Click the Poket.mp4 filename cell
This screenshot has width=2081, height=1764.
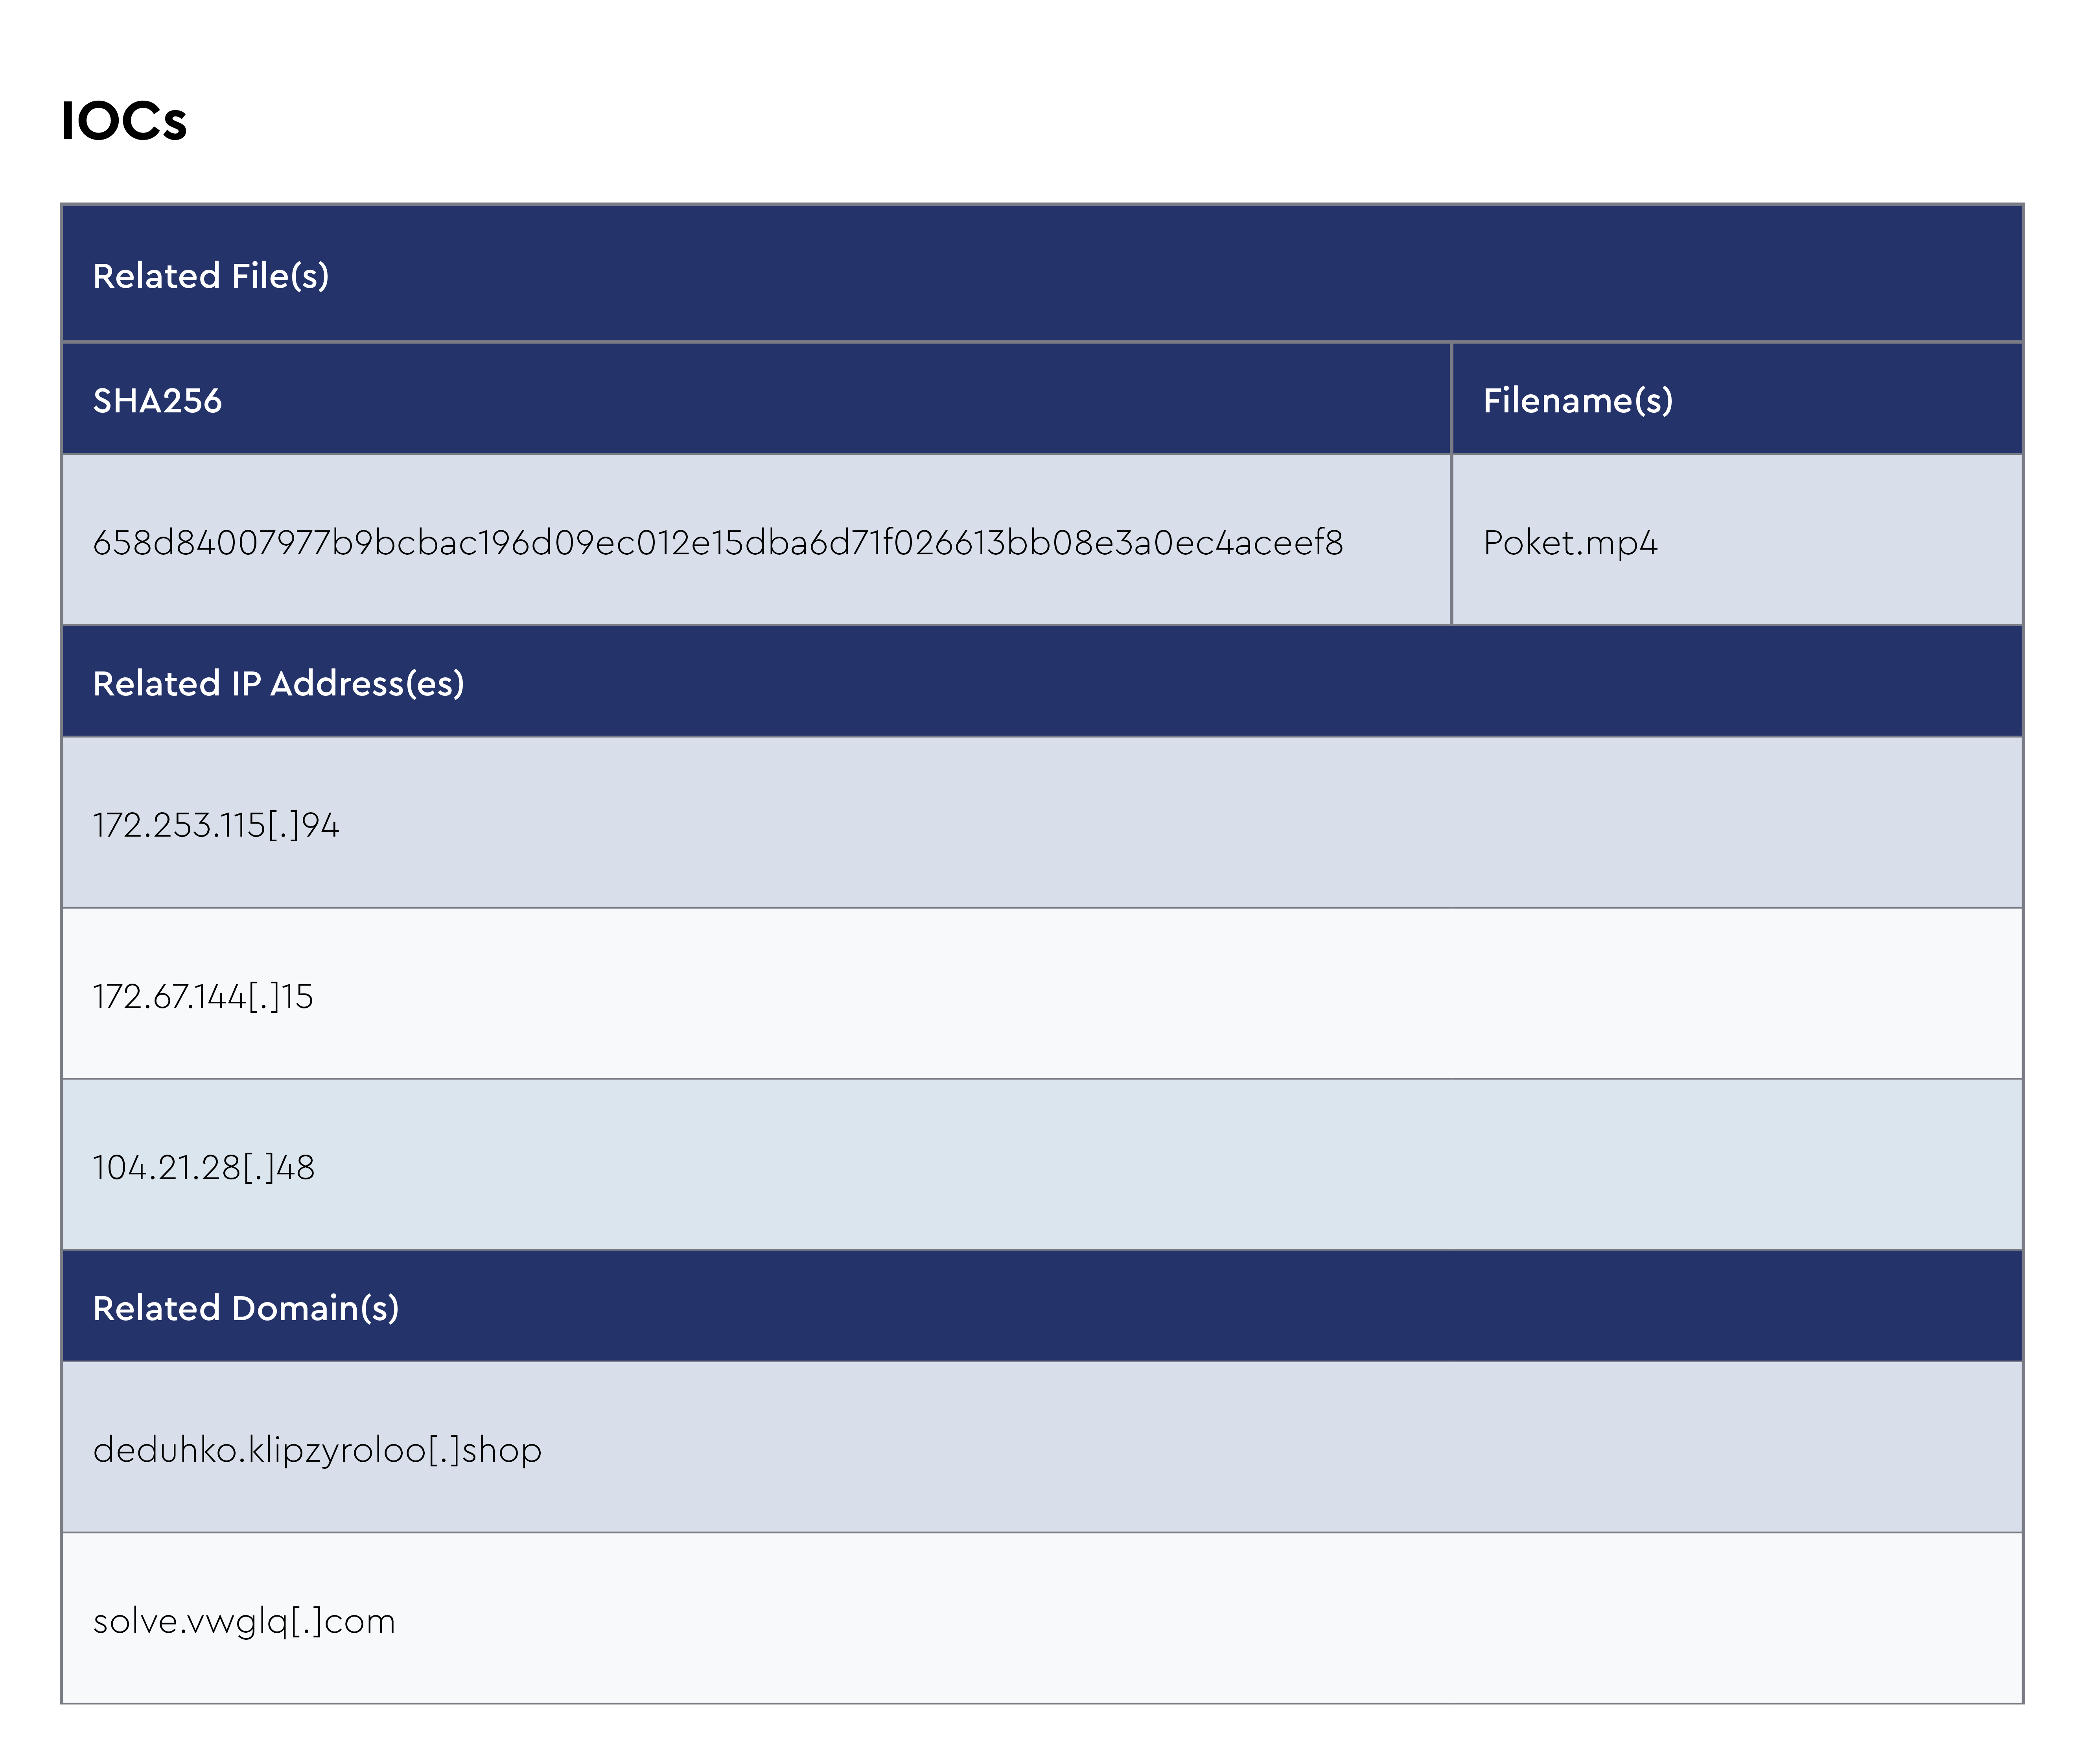[1569, 543]
